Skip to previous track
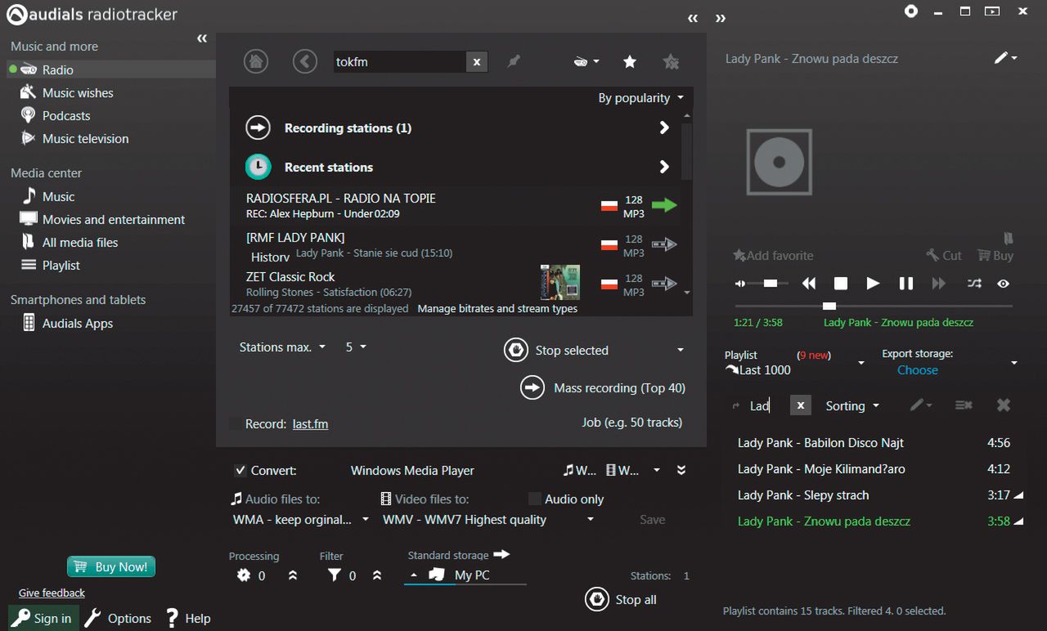This screenshot has width=1047, height=631. pyautogui.click(x=809, y=284)
